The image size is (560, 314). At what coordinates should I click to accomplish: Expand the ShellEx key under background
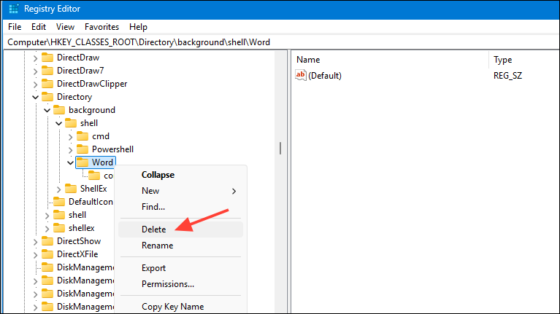pos(58,189)
